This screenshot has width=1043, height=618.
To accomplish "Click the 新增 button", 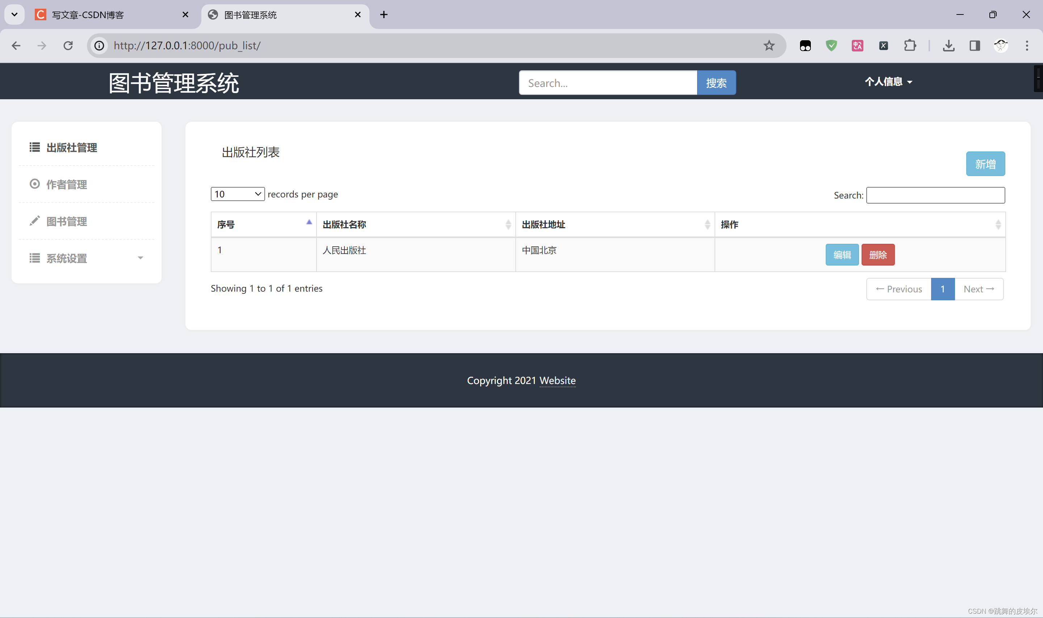I will 985,164.
